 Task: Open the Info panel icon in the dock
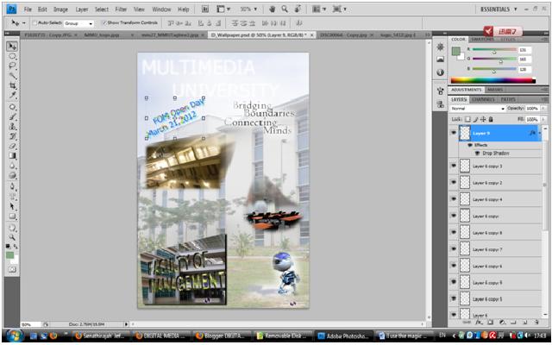pos(440,72)
